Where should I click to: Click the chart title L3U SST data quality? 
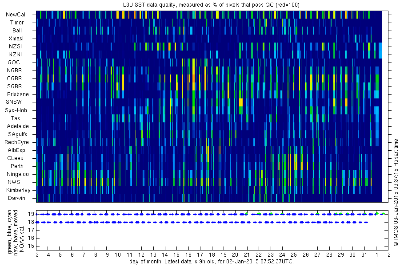[x=211, y=5]
